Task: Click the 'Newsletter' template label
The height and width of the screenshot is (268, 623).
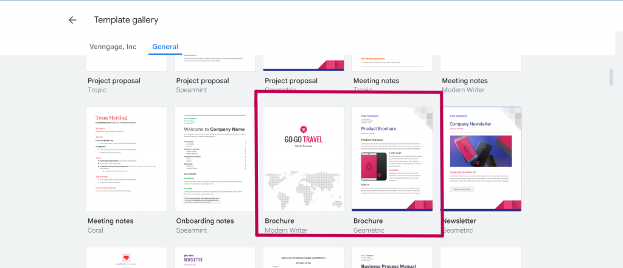Action: (x=459, y=221)
